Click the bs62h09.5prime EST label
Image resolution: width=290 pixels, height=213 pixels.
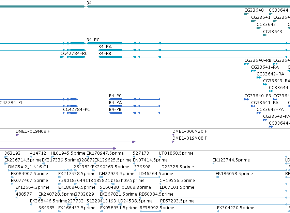127,181
